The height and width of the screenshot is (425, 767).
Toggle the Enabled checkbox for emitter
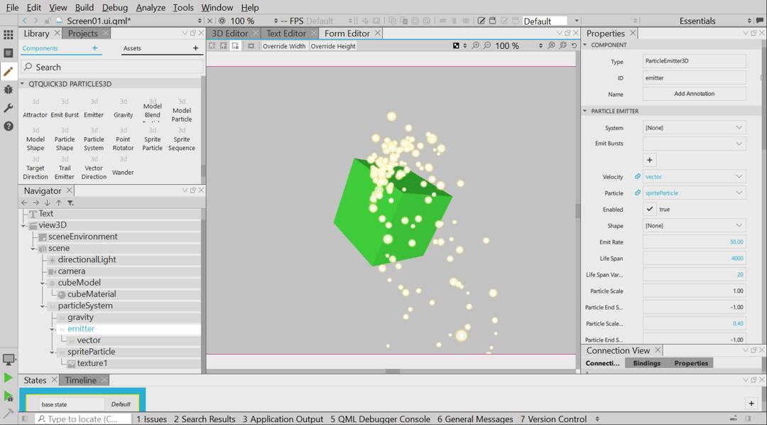650,210
